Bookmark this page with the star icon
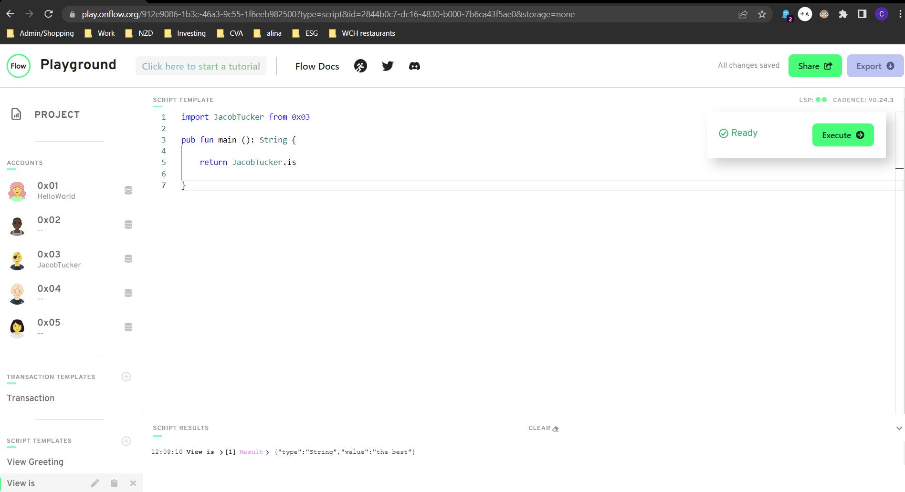 tap(762, 14)
